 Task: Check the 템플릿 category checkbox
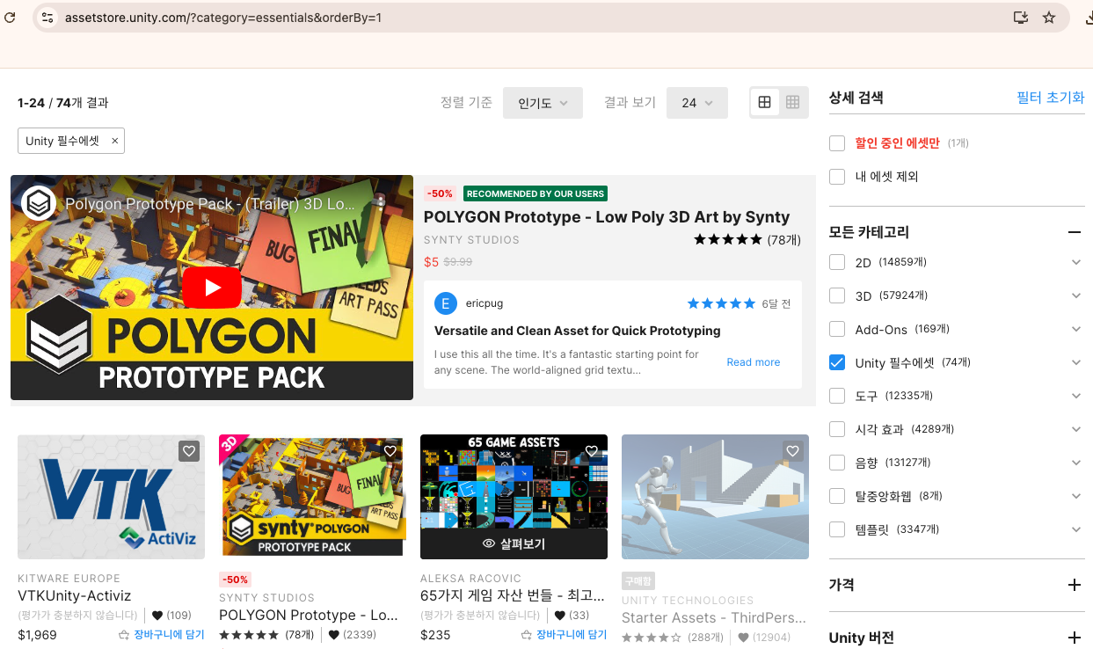[837, 529]
